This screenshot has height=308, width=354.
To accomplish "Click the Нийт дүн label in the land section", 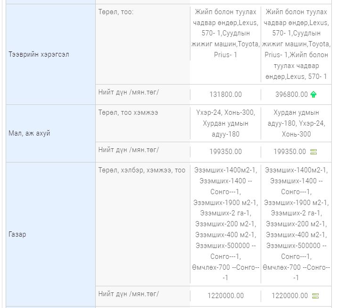I will (x=129, y=293).
